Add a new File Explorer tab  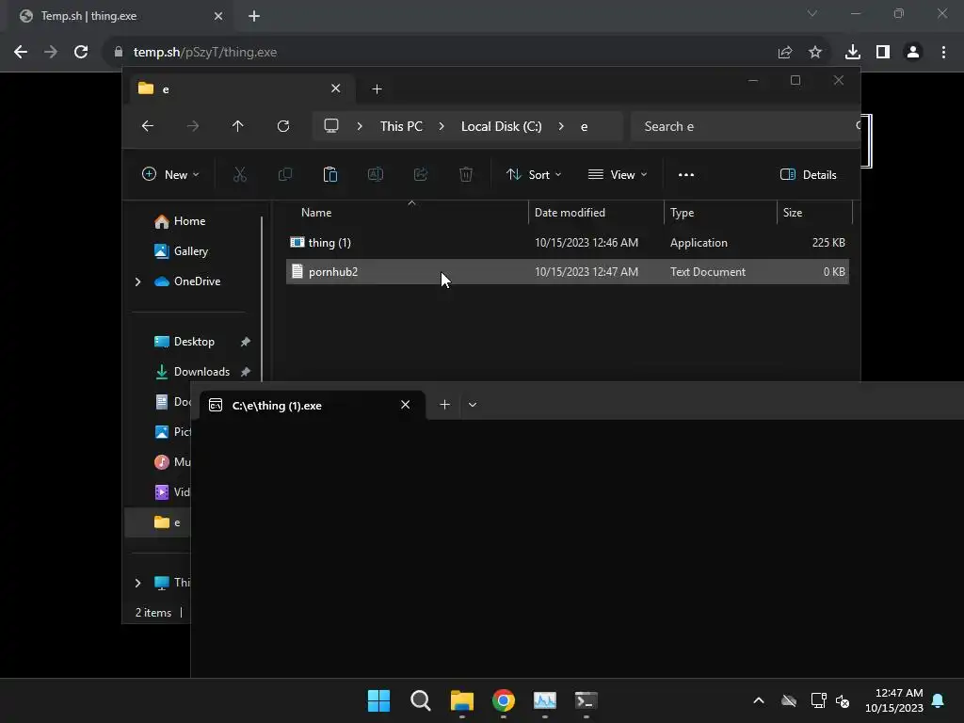(377, 89)
